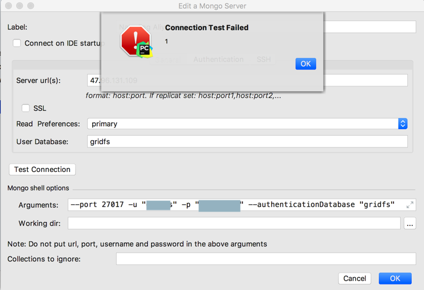Switch to the SSH tab
424x290 pixels.
(263, 60)
